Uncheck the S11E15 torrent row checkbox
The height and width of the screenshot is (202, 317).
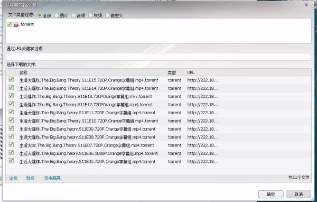(11, 79)
